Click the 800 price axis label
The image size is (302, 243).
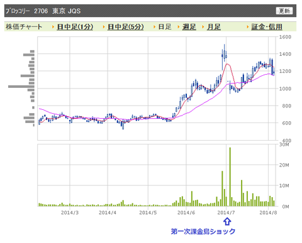(x=286, y=106)
